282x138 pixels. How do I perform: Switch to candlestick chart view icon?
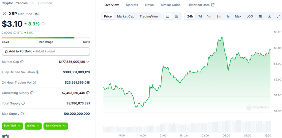pyautogui.click(x=177, y=16)
